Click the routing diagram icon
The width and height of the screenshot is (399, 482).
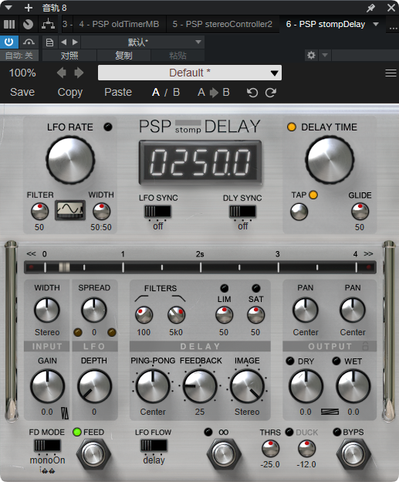48,24
